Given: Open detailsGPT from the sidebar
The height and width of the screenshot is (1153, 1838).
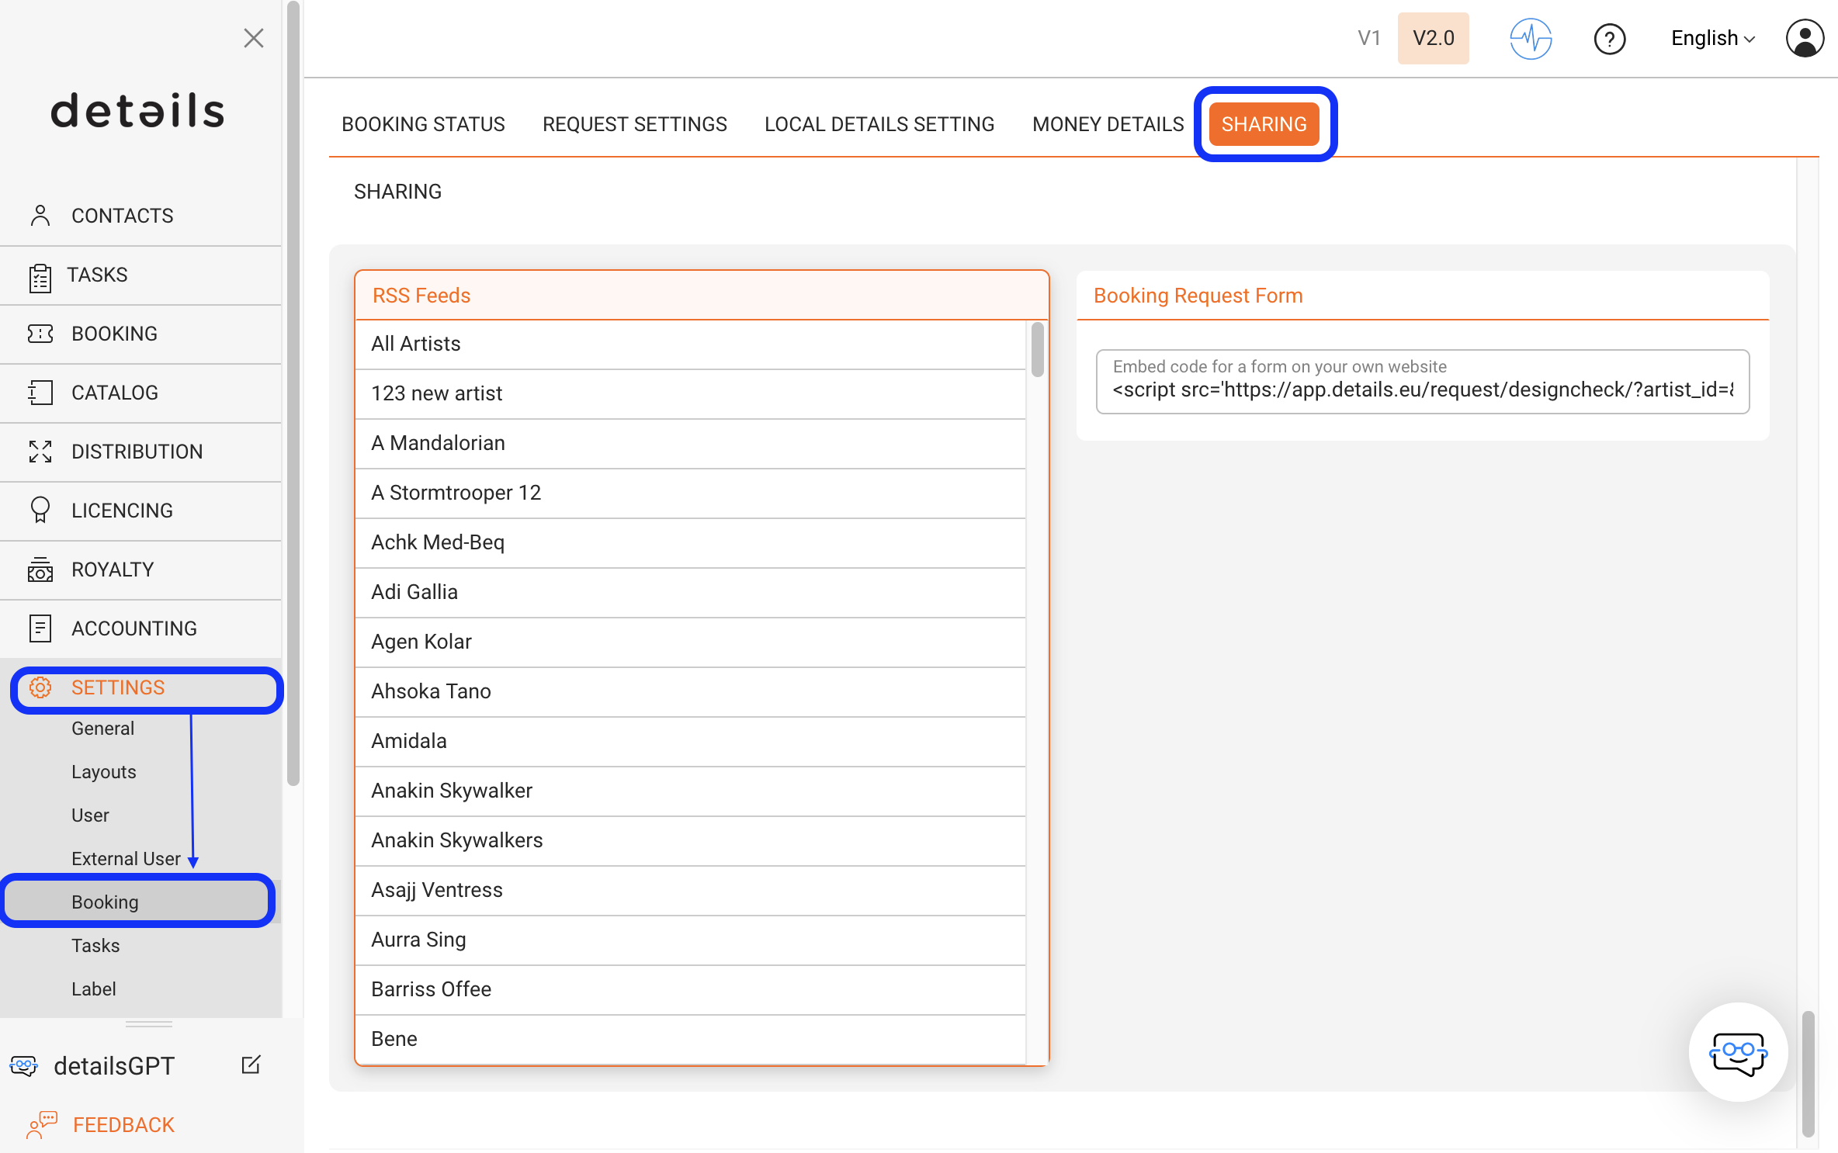Looking at the screenshot, I should tap(114, 1066).
